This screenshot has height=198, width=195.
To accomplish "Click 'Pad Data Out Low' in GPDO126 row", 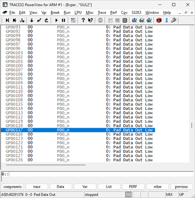I will coord(133,160).
